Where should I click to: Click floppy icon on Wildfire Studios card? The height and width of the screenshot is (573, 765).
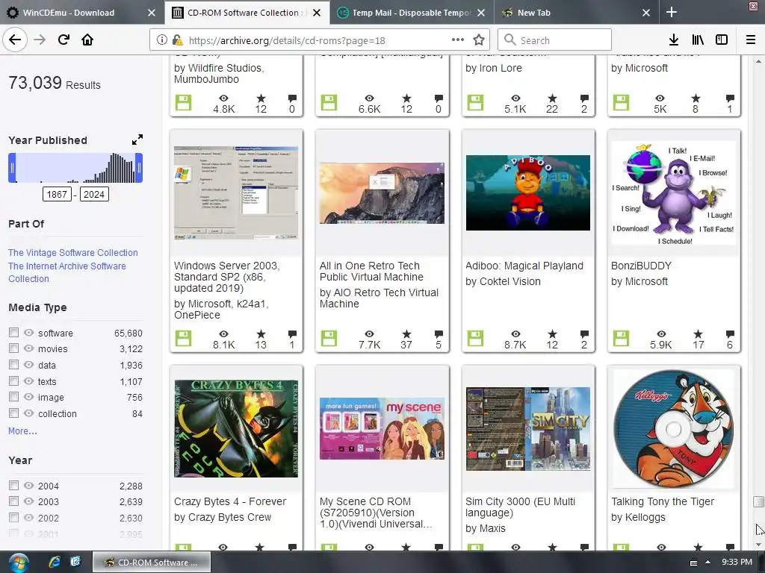(184, 103)
